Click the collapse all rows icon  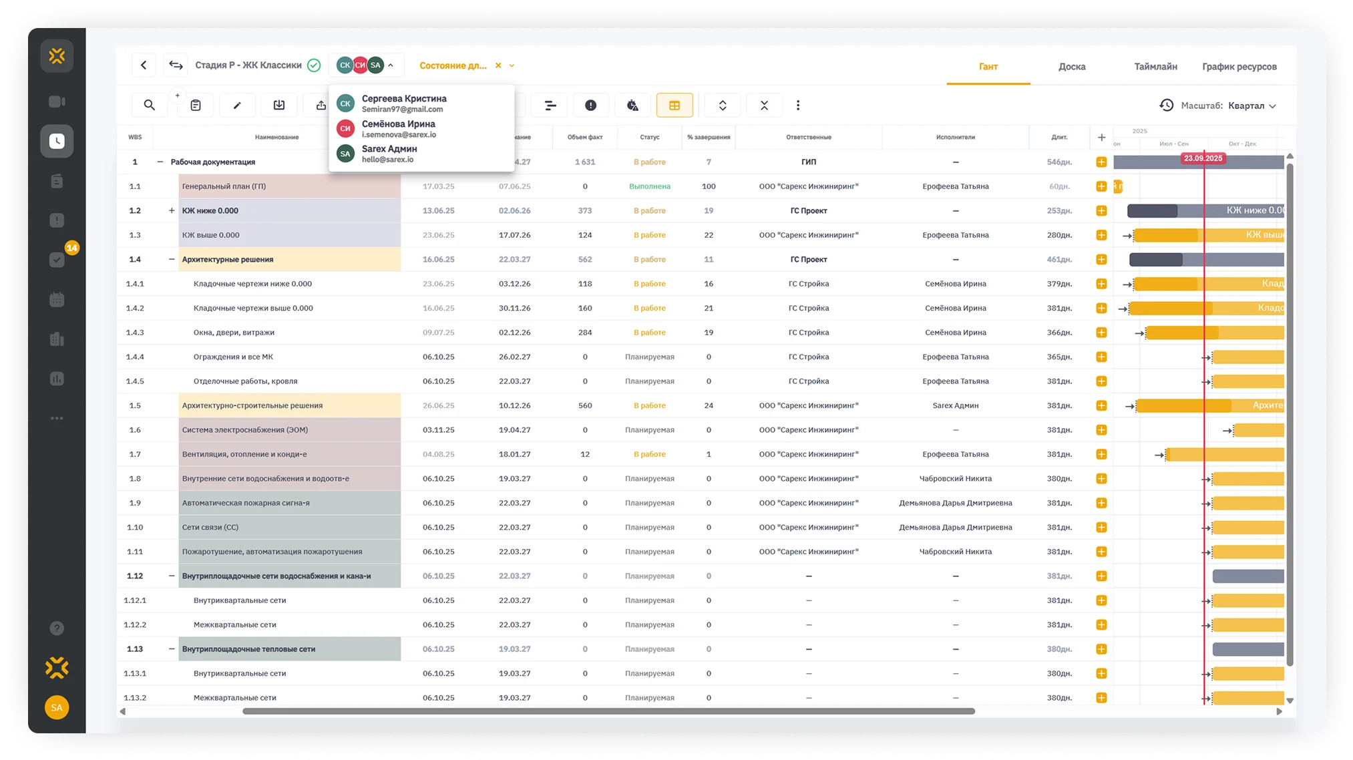point(764,106)
